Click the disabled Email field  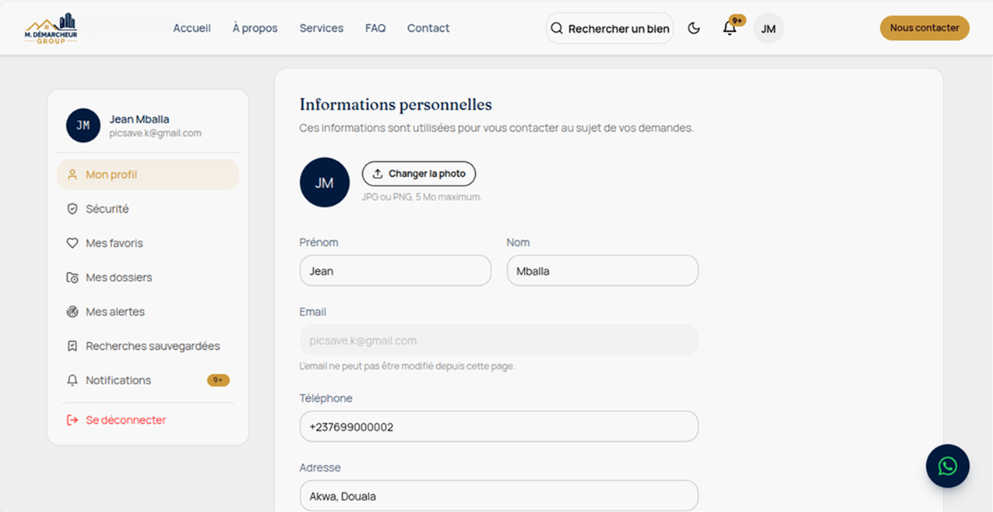click(499, 341)
